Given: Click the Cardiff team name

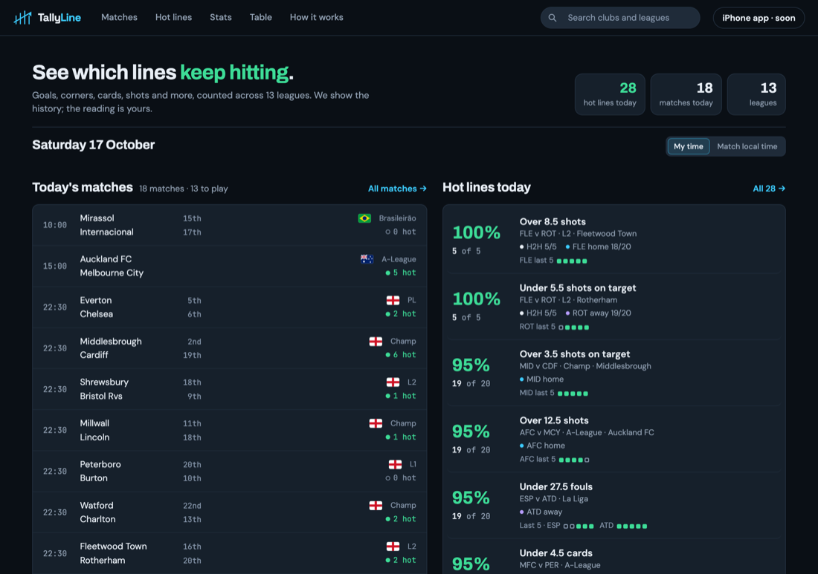Looking at the screenshot, I should coord(94,355).
